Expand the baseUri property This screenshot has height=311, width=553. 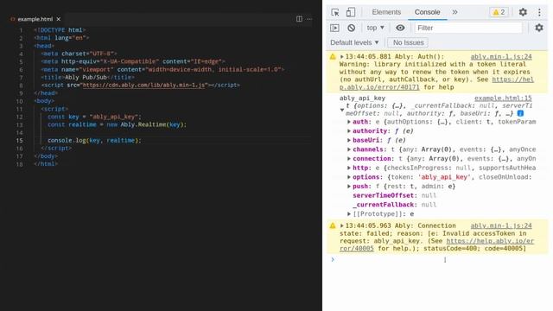point(349,140)
